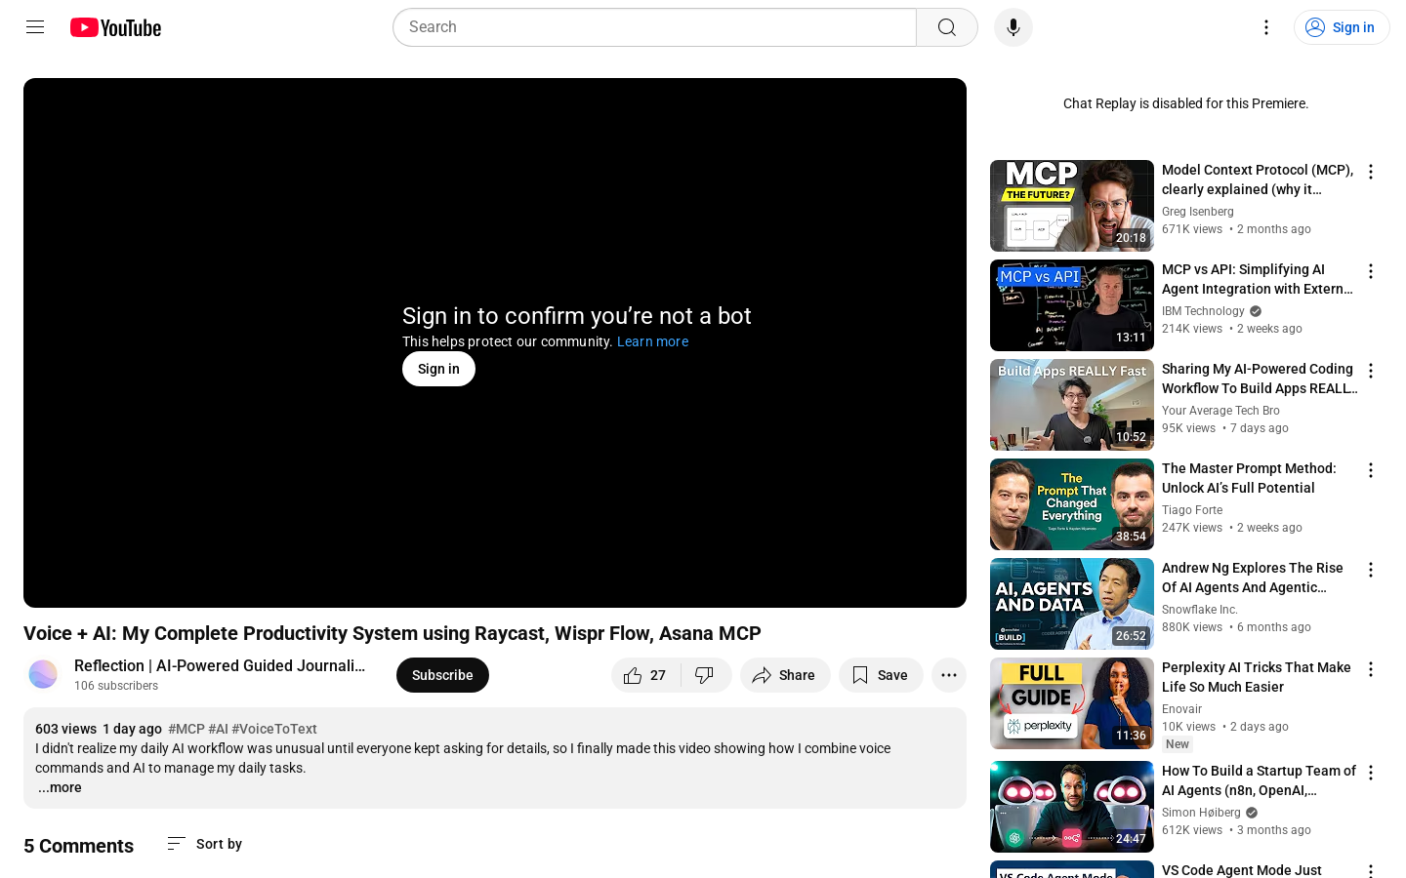Open menu for Startup Team video
This screenshot has height=878, width=1406.
(x=1371, y=773)
